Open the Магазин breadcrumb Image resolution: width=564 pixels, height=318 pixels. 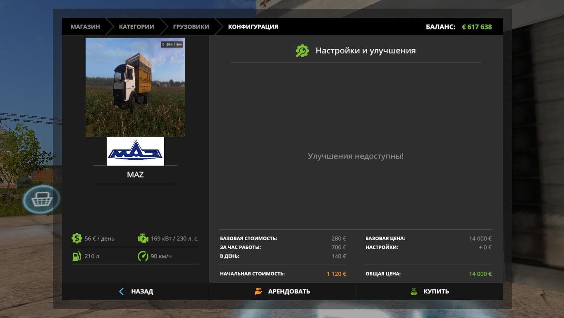(85, 26)
